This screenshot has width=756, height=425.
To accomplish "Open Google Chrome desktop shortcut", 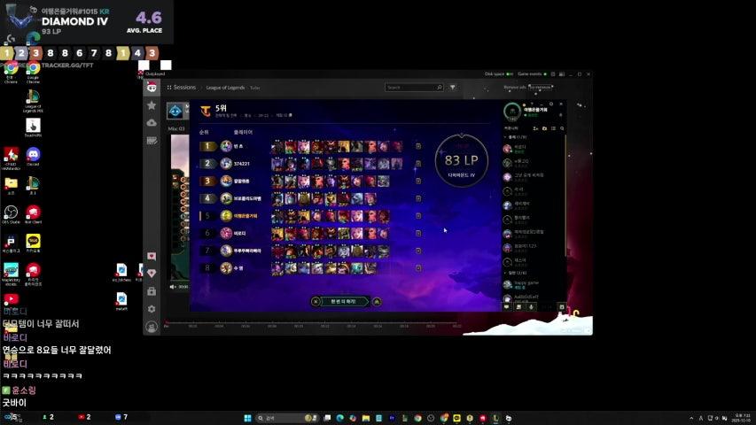I will pyautogui.click(x=33, y=73).
